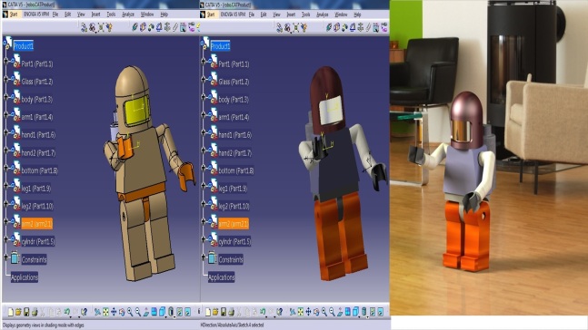Click Zoom Out magnifier in left CATIA window

click(138, 312)
